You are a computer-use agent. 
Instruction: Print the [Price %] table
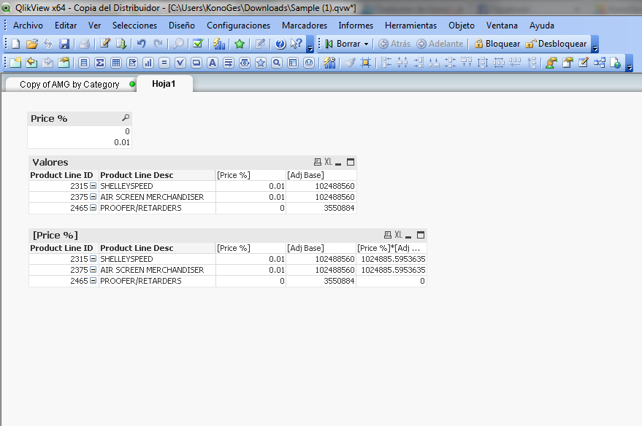tap(388, 235)
